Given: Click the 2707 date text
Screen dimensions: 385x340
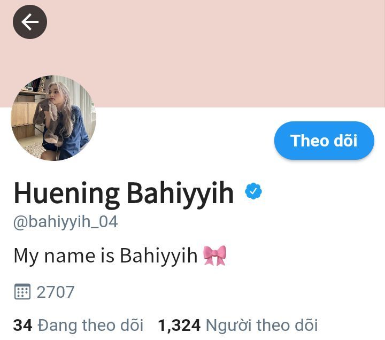Looking at the screenshot, I should coord(56,292).
